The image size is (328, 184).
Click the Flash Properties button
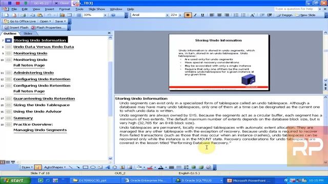(48, 28)
